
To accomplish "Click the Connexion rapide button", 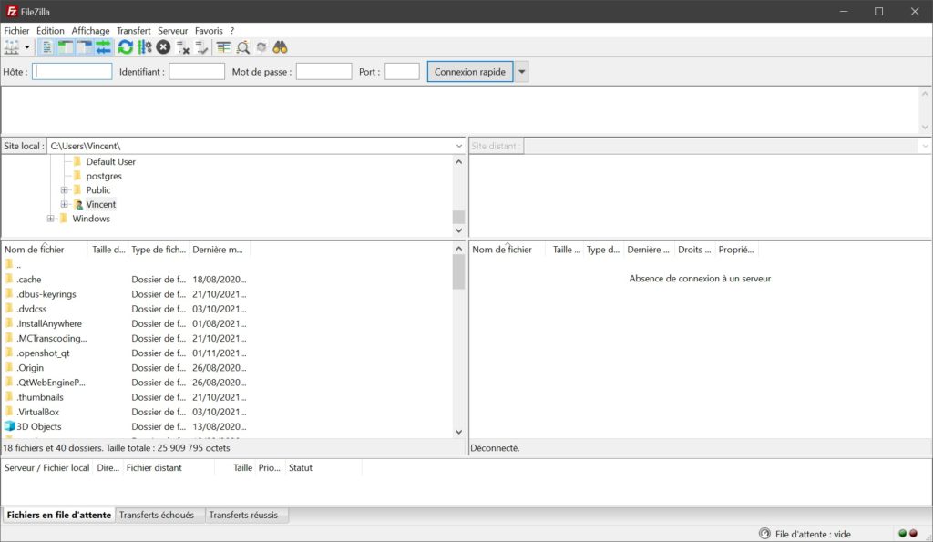I will (470, 72).
